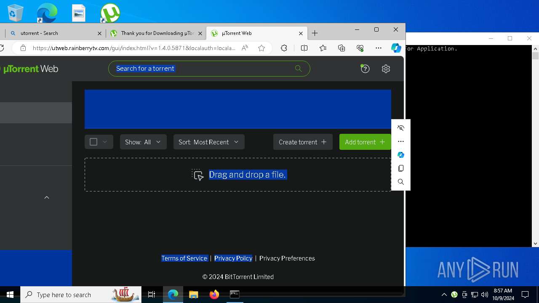The height and width of the screenshot is (303, 539).
Task: Switch to the console window on taskbar
Action: (x=235, y=295)
